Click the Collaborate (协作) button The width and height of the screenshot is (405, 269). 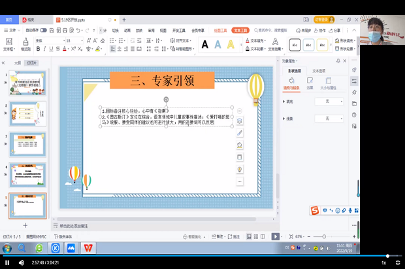point(320,31)
